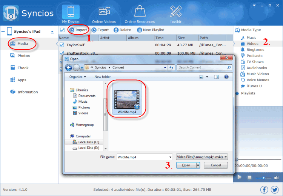
Task: Select the iTunes U media type
Action: 251,86
